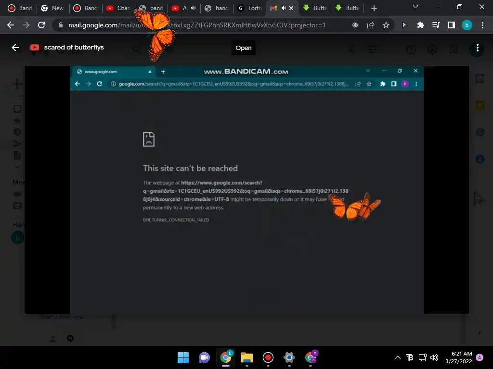Bookmark this page with the star icon
The width and height of the screenshot is (493, 369).
386,25
